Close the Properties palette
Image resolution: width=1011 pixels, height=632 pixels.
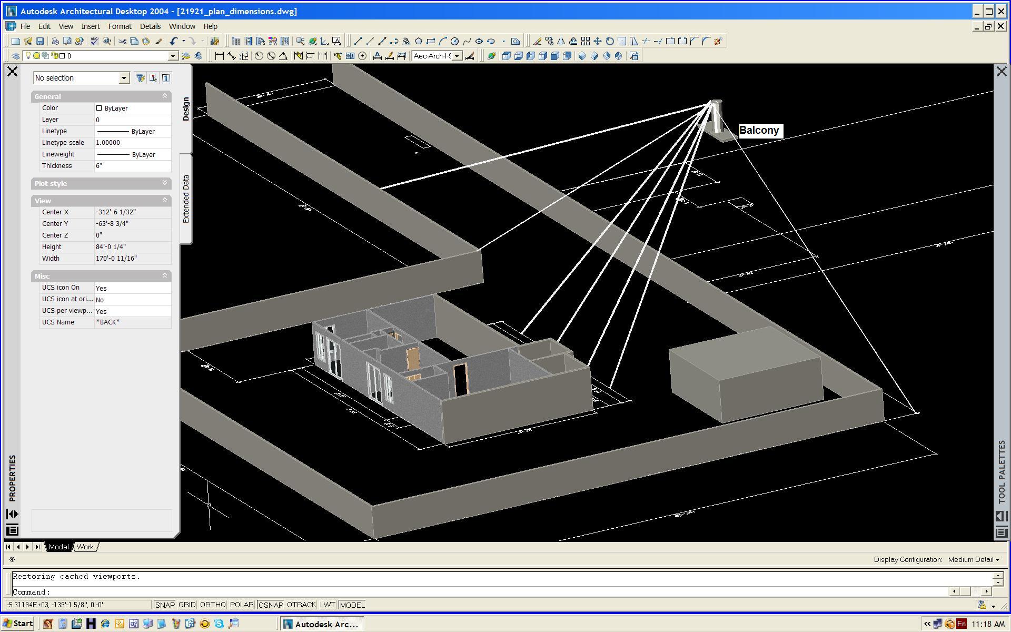(x=13, y=72)
